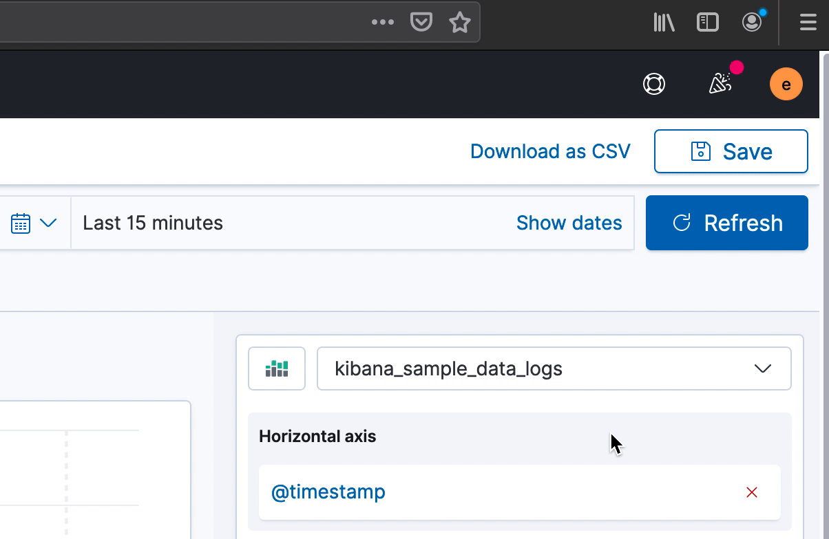Click Show dates link
The width and height of the screenshot is (829, 539).
(x=569, y=223)
